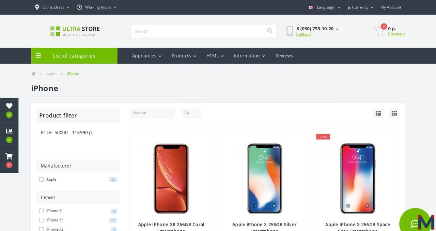Viewport: 436px width, 231px height.
Task: Click the Checkout link
Action: pyautogui.click(x=396, y=34)
